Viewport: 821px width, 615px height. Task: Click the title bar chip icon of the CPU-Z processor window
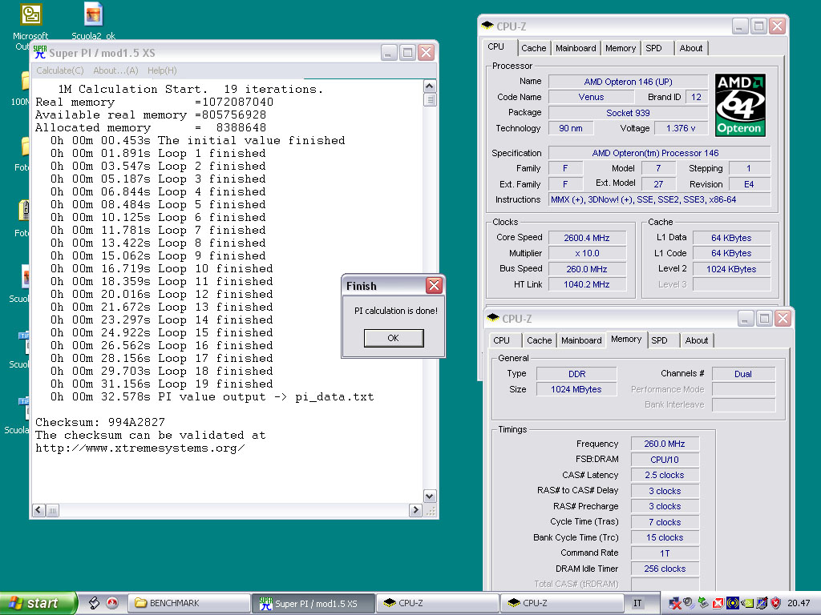click(x=487, y=26)
